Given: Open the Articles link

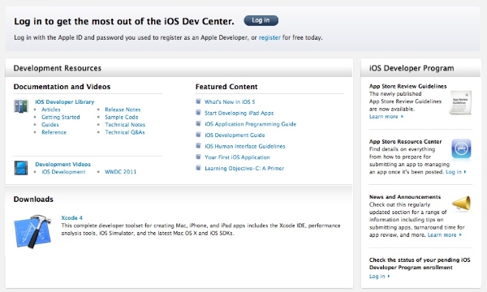Looking at the screenshot, I should point(51,109).
